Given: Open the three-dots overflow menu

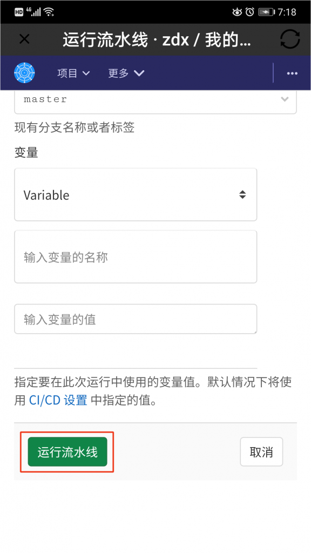Looking at the screenshot, I should click(x=292, y=73).
